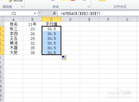Click the Name Box showing C2
139x102 pixels.
(17, 13)
